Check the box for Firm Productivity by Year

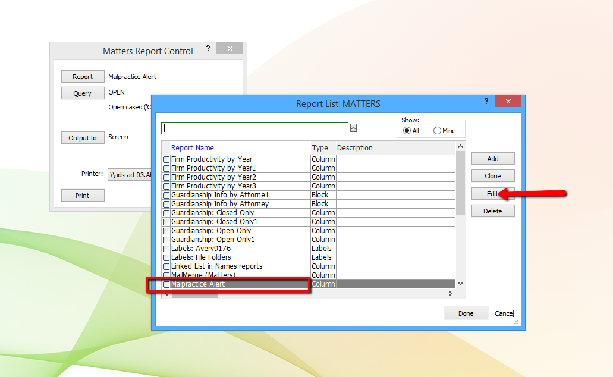click(x=166, y=159)
